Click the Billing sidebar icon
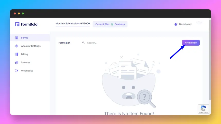The height and width of the screenshot is (124, 221). point(17,54)
